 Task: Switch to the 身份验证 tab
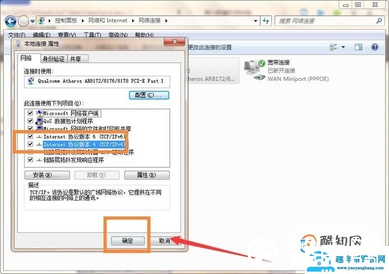53,59
